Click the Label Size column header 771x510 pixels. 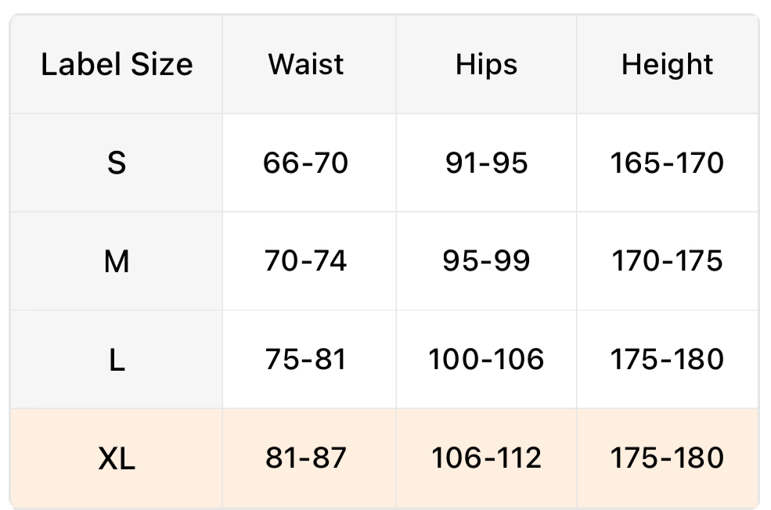pos(117,64)
